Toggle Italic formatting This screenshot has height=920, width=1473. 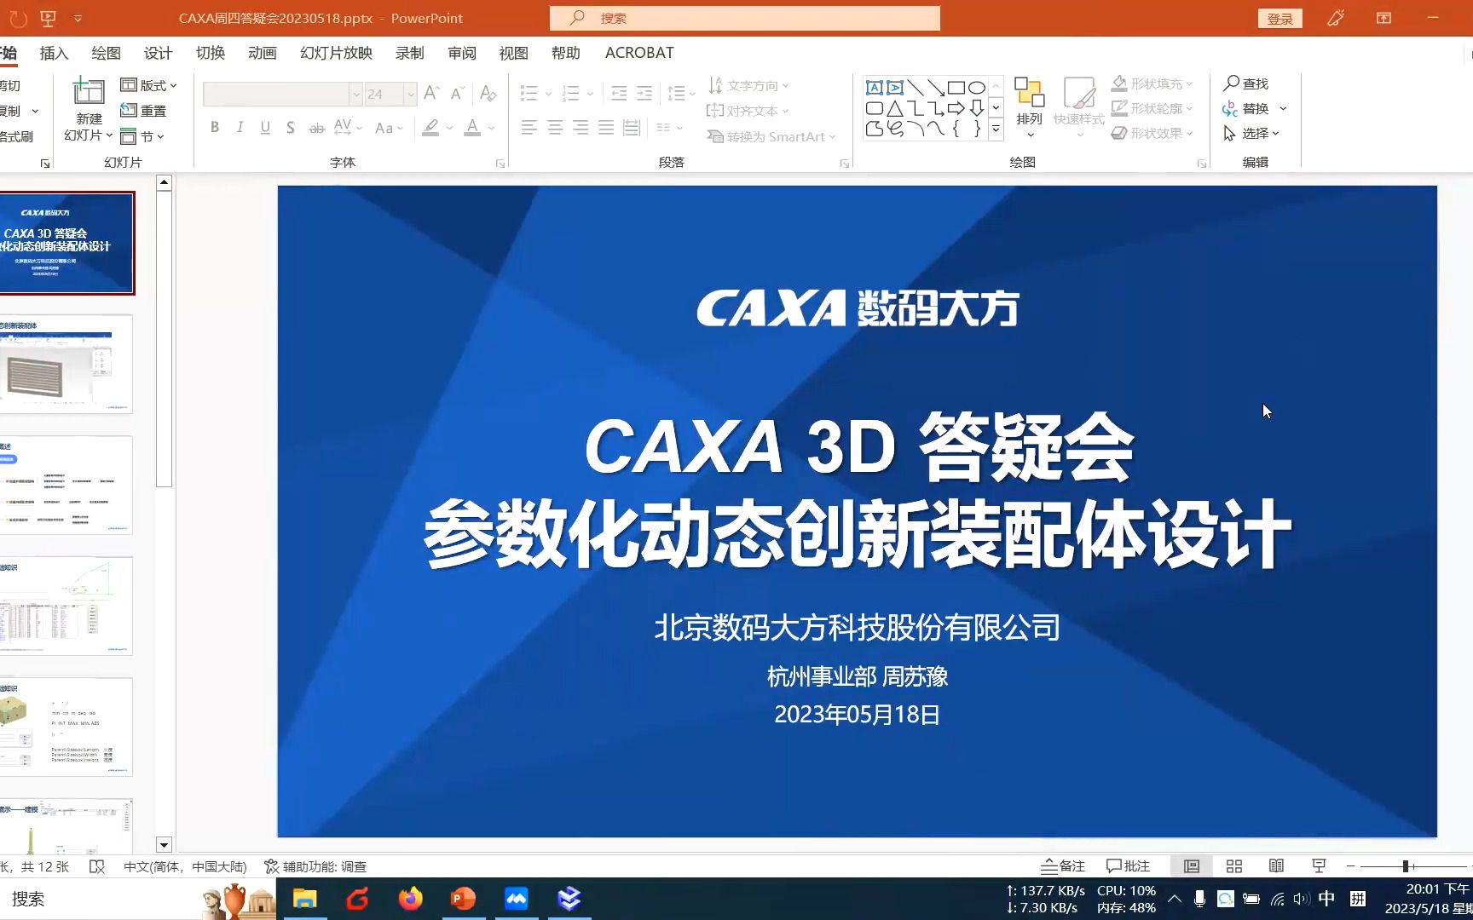pyautogui.click(x=240, y=127)
